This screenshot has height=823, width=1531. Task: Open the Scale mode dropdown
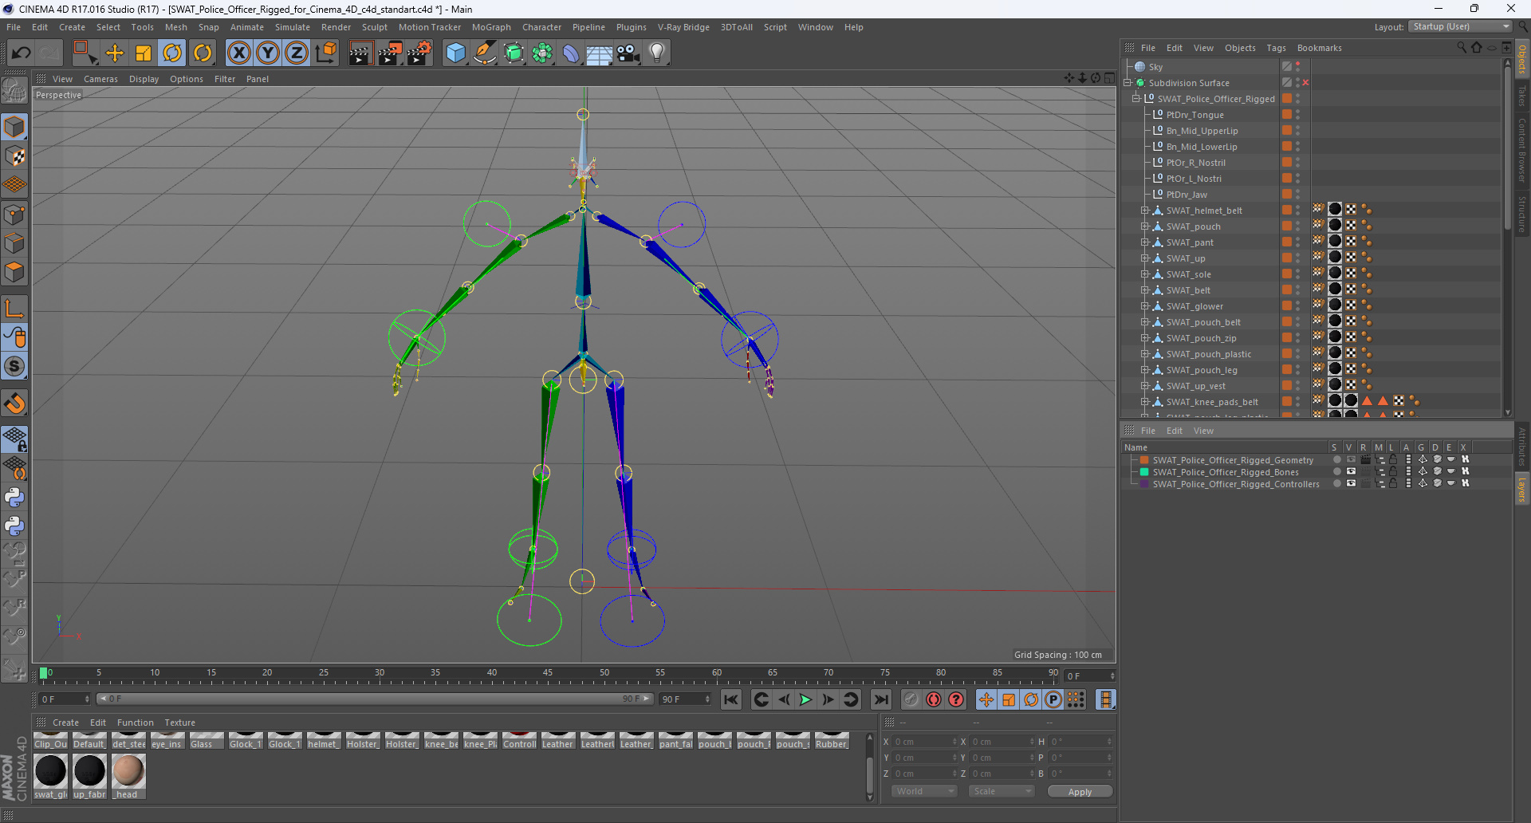click(1002, 791)
